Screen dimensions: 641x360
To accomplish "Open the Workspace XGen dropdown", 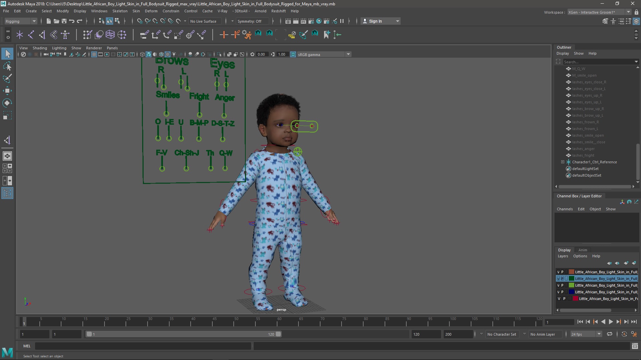I will (599, 12).
